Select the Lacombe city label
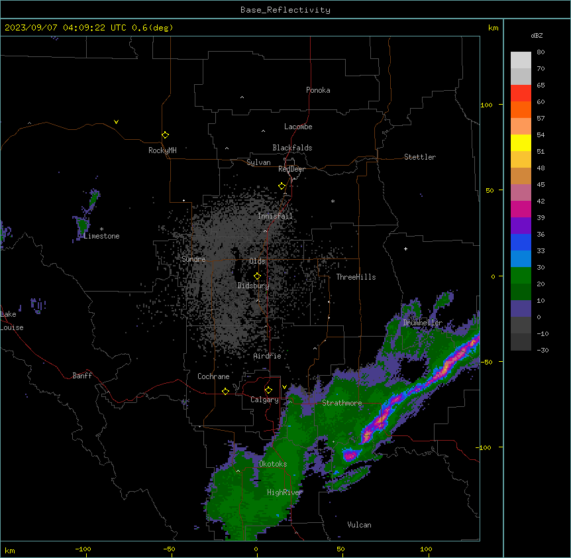This screenshot has width=571, height=558. (x=298, y=127)
